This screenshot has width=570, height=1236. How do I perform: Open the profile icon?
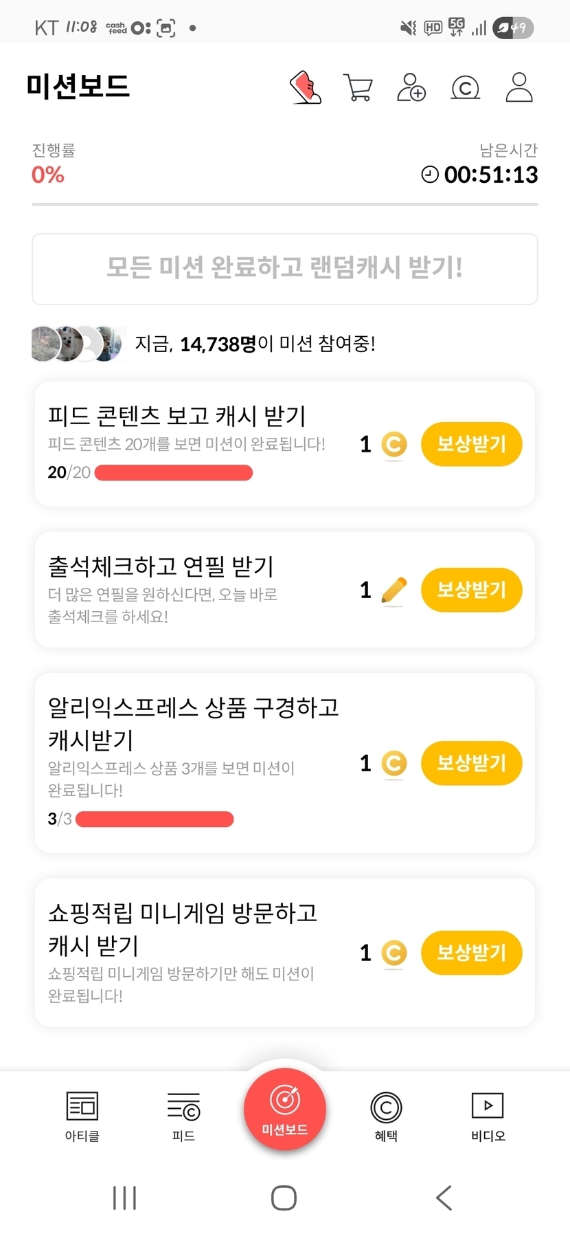coord(518,87)
